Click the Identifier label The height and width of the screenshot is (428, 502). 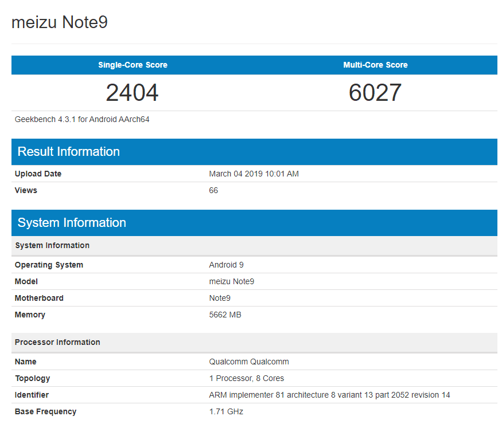point(32,395)
